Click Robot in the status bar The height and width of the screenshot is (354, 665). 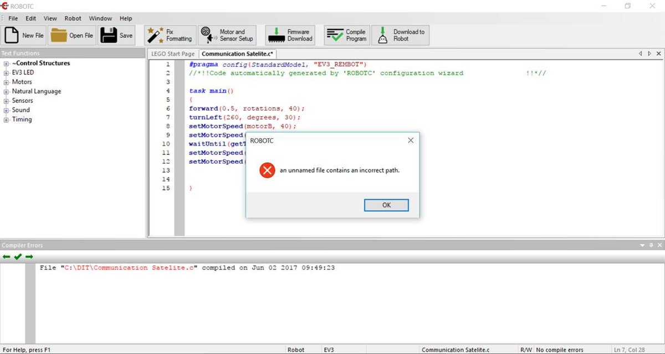tap(296, 350)
